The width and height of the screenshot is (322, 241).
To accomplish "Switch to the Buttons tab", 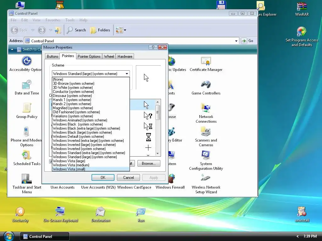I will coord(53,56).
